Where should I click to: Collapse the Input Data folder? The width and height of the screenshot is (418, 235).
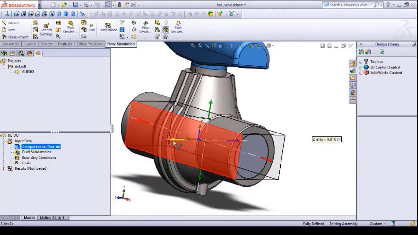4,141
